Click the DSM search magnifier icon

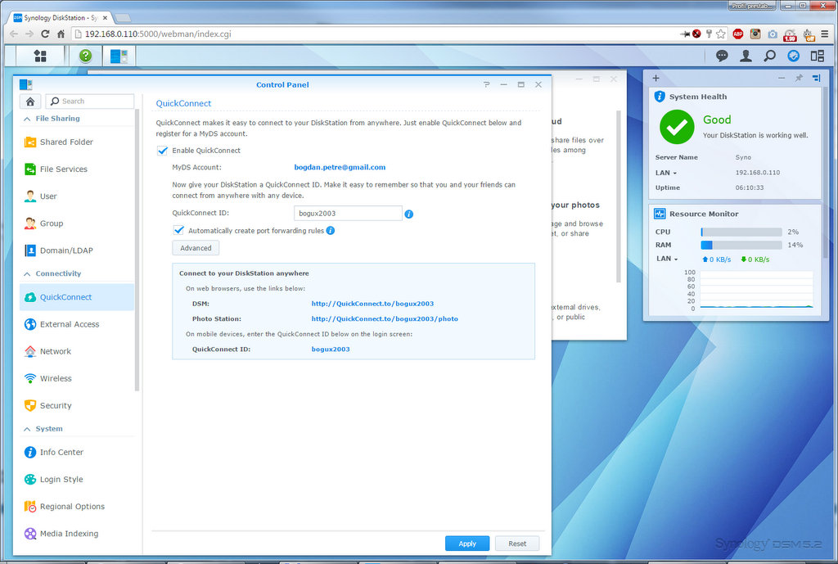(769, 56)
